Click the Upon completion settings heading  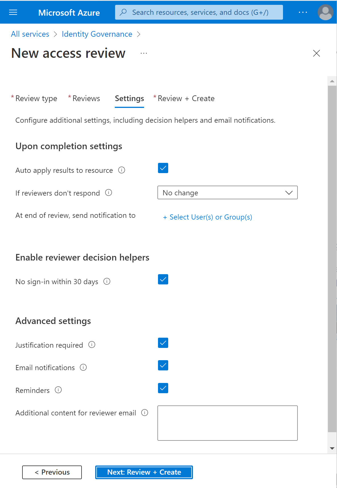coord(69,146)
